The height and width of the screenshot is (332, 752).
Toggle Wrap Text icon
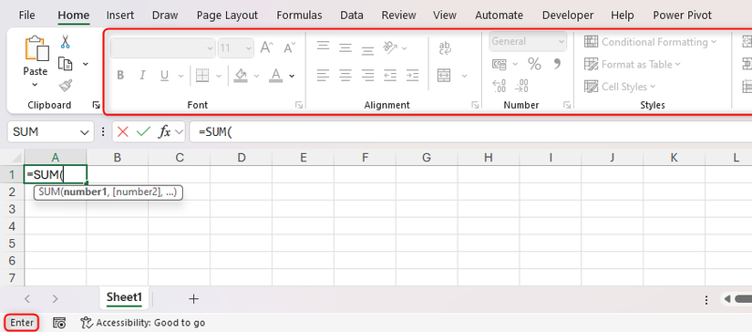445,47
